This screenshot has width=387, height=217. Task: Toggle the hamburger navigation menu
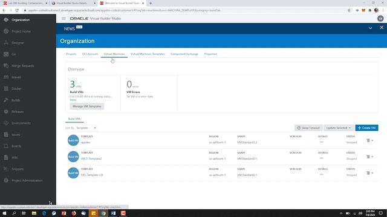63,19
